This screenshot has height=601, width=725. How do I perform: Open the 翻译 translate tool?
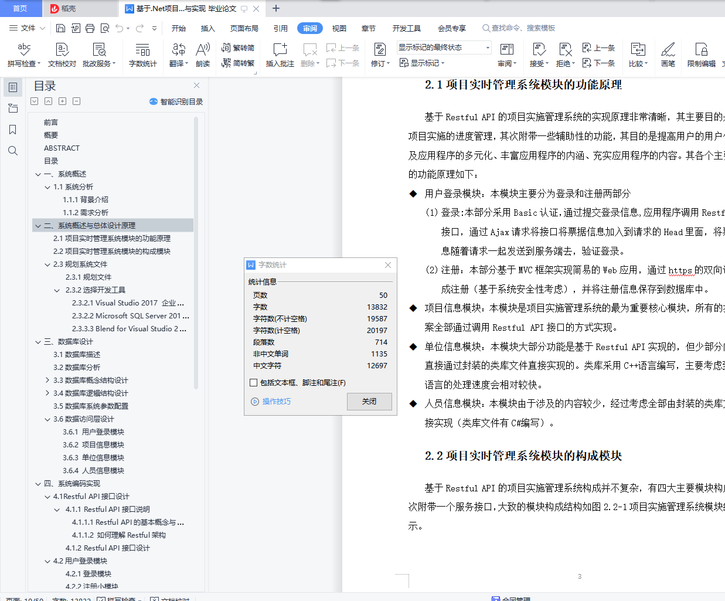[179, 55]
